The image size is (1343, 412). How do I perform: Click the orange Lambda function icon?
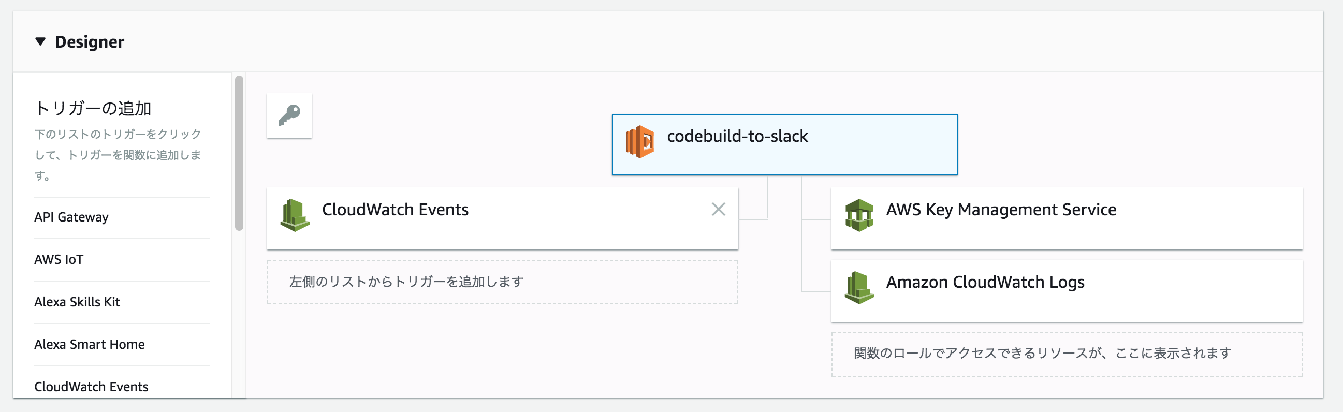[640, 141]
